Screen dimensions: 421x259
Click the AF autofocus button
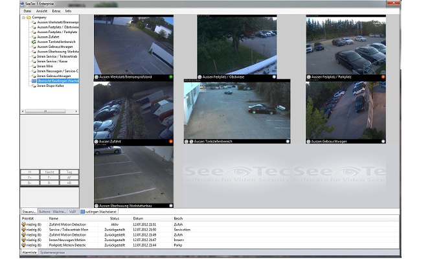click(x=69, y=177)
